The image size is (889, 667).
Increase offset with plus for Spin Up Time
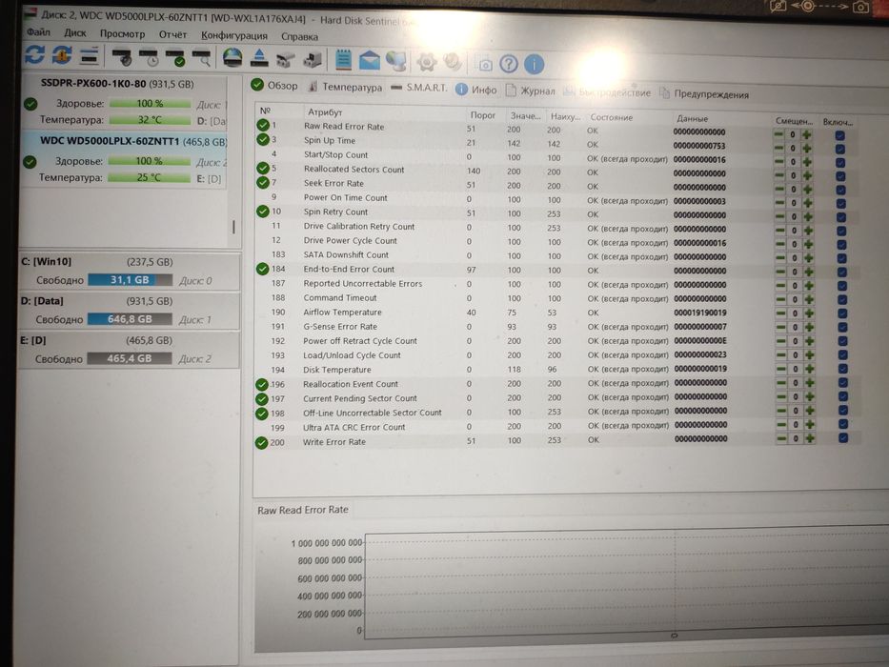tap(807, 149)
